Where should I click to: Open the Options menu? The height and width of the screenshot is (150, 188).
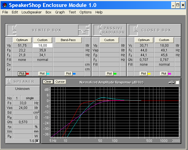(x=86, y=12)
